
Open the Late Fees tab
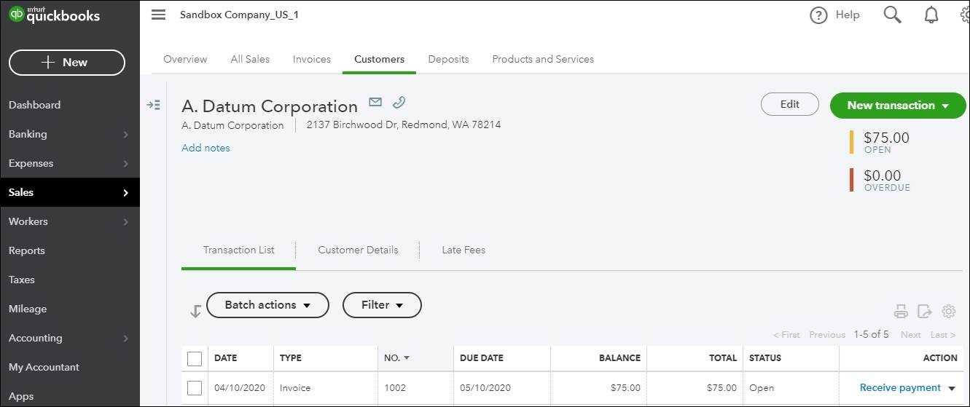464,250
